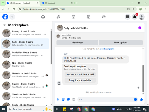
Task: Send quick response 'Yes, are you still interested?'
Action: [x=80, y=74]
